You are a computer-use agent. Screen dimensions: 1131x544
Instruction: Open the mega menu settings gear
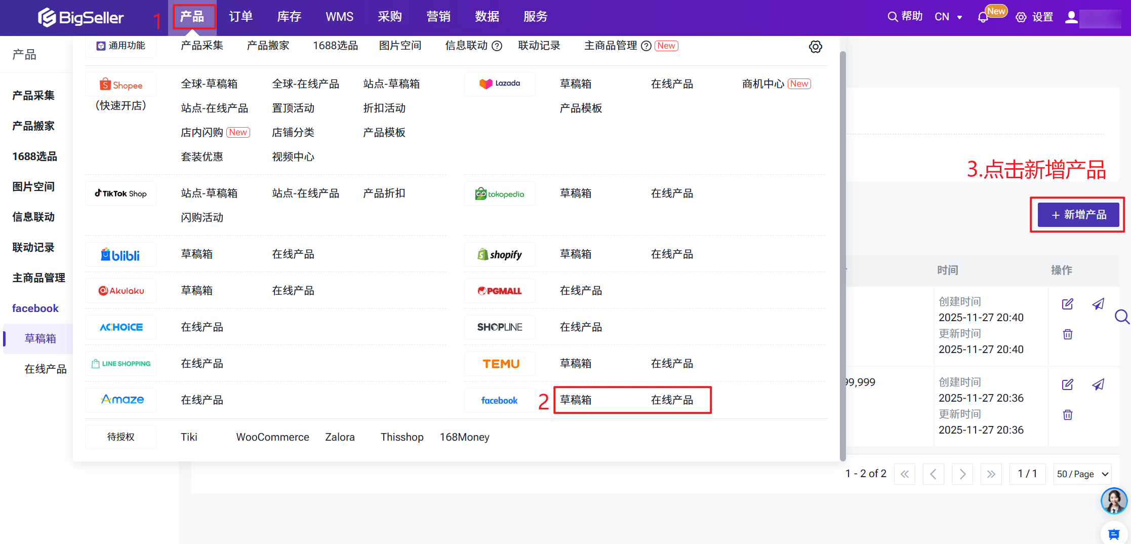[x=815, y=47]
